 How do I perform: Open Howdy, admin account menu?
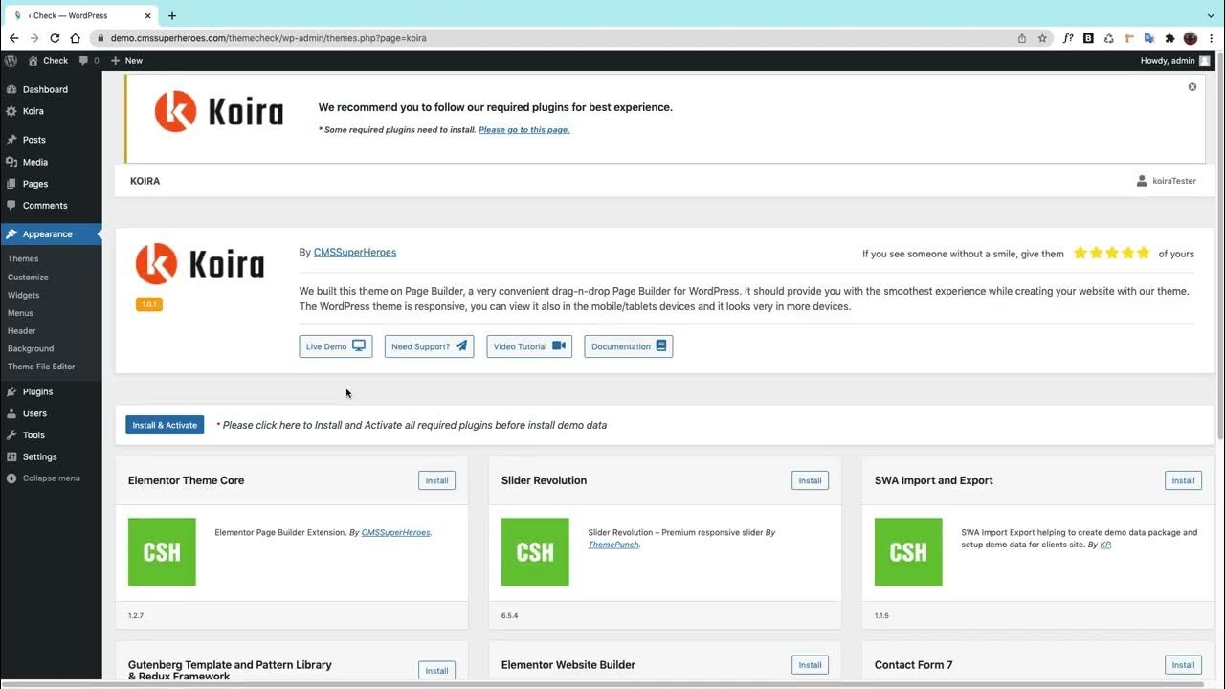click(x=1174, y=60)
